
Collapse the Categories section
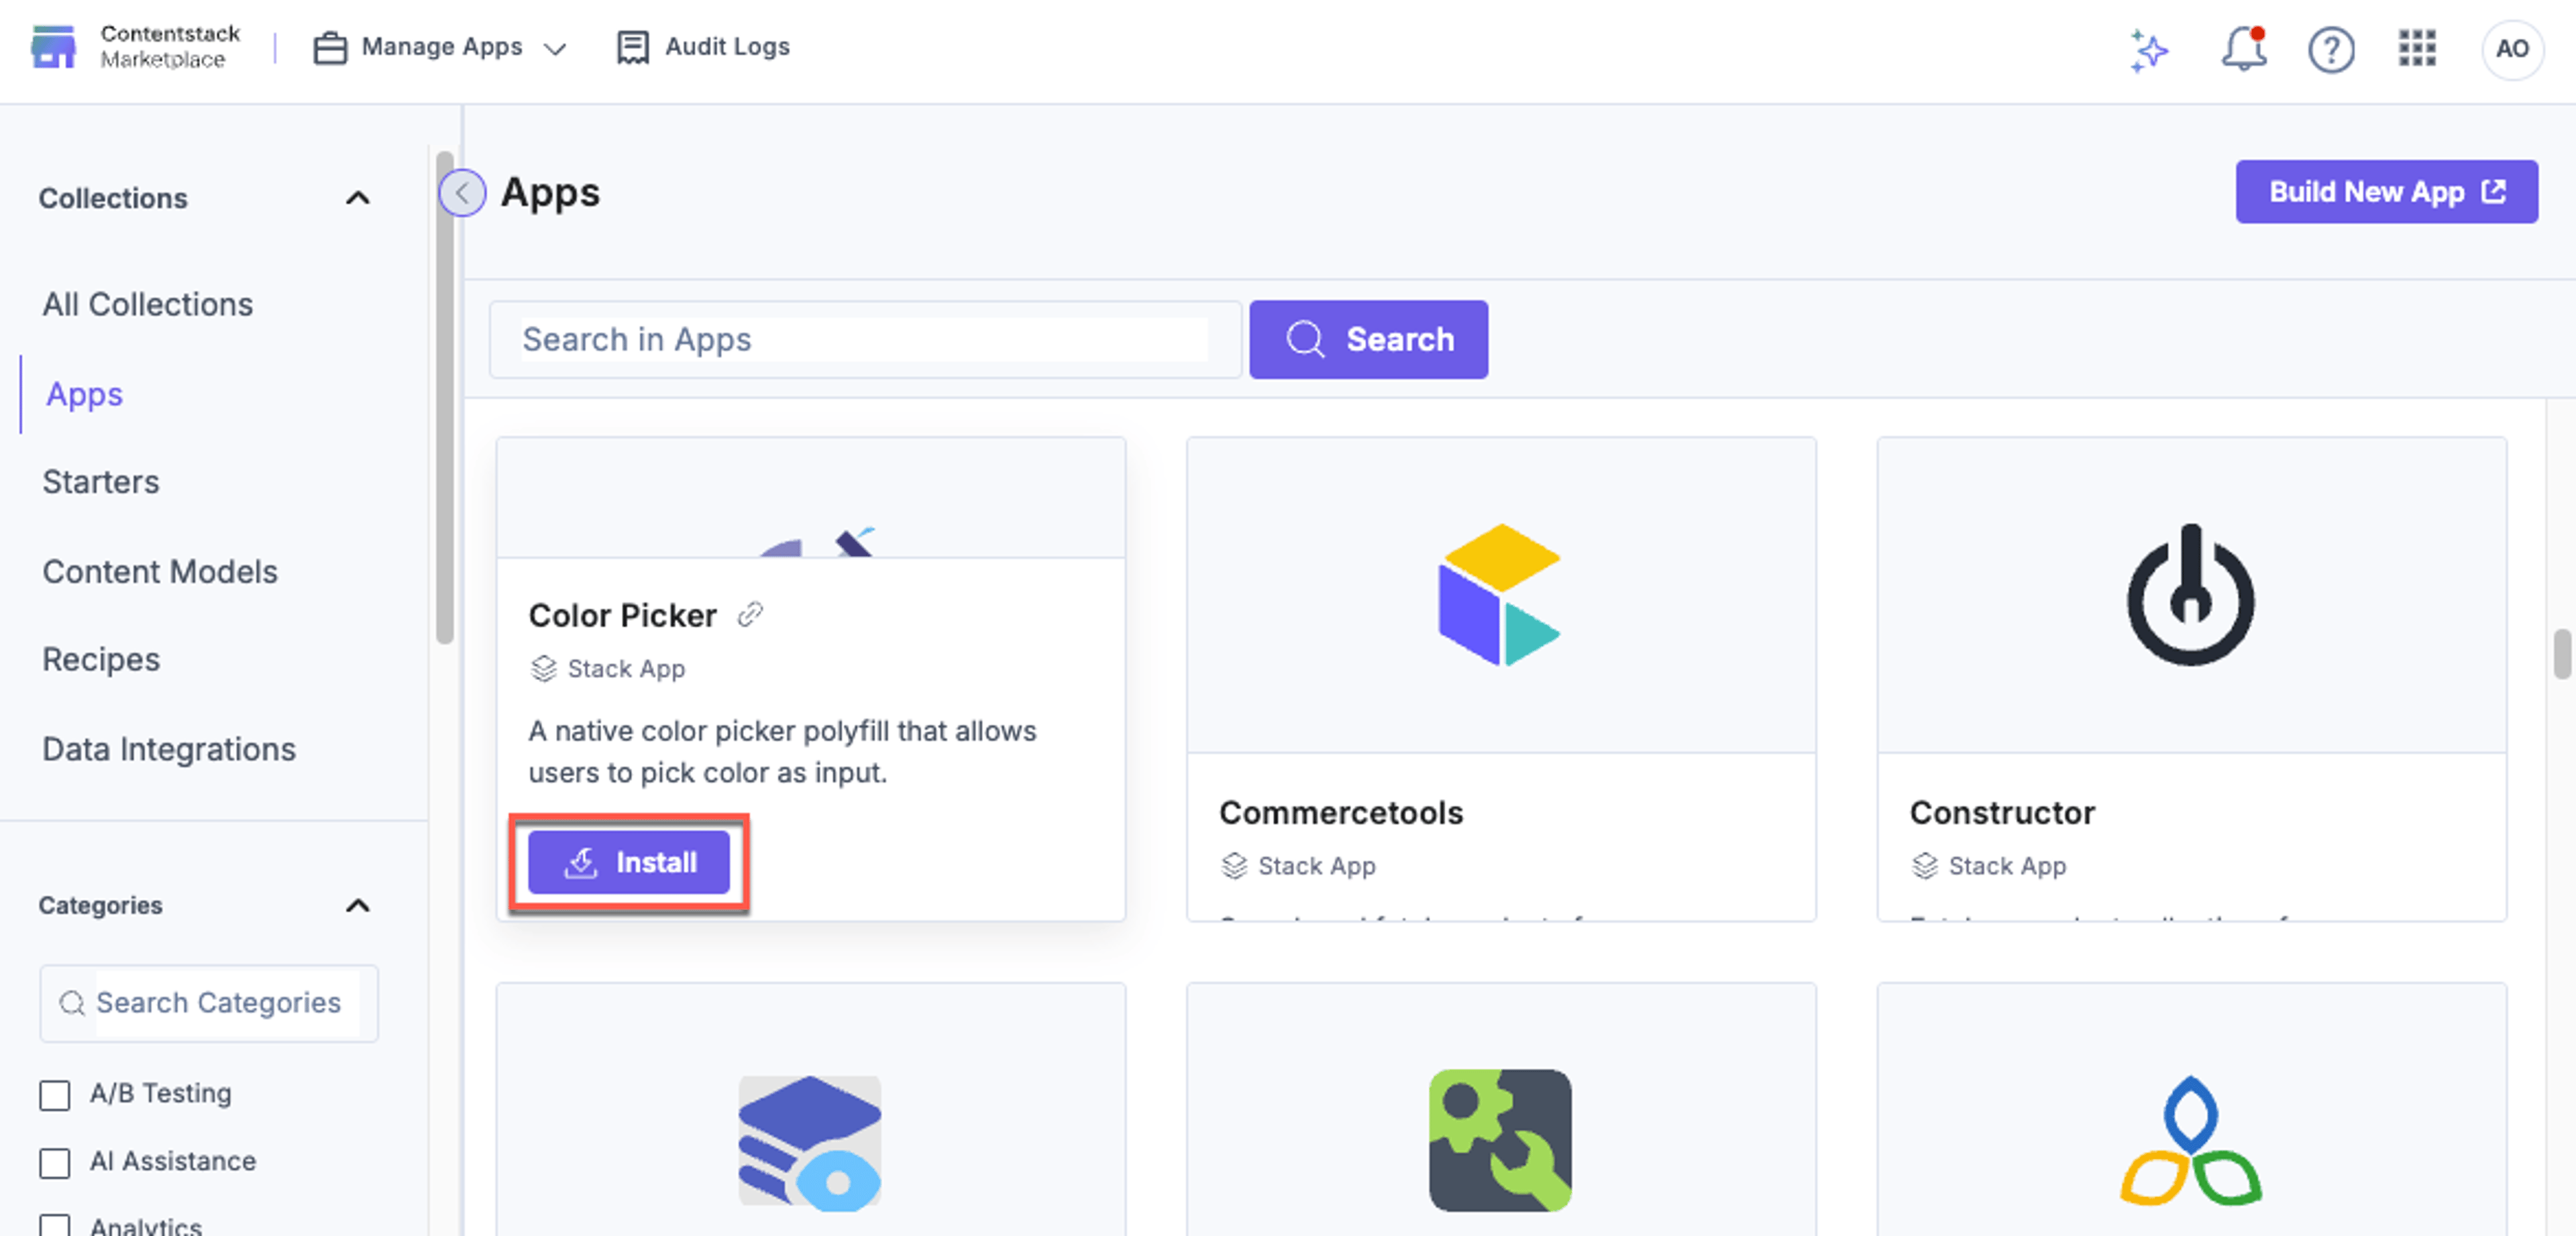click(357, 905)
